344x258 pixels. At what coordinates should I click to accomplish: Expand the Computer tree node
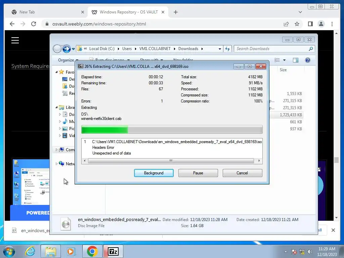coord(56,149)
